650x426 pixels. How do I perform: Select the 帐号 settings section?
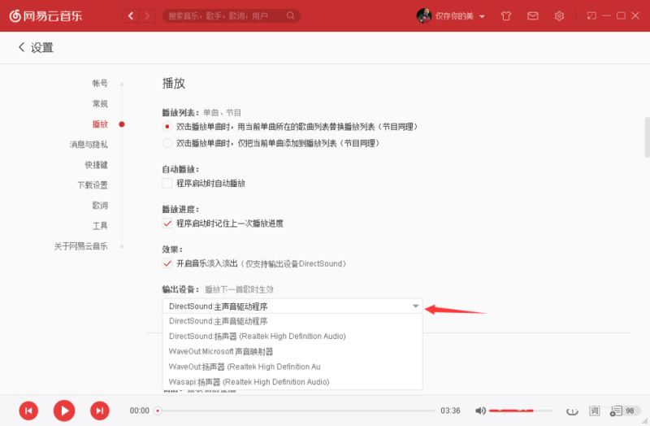point(99,84)
